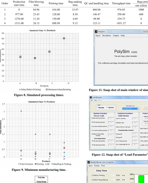
Task: Select the Retrieve load radio button
Action: tap(107, 107)
